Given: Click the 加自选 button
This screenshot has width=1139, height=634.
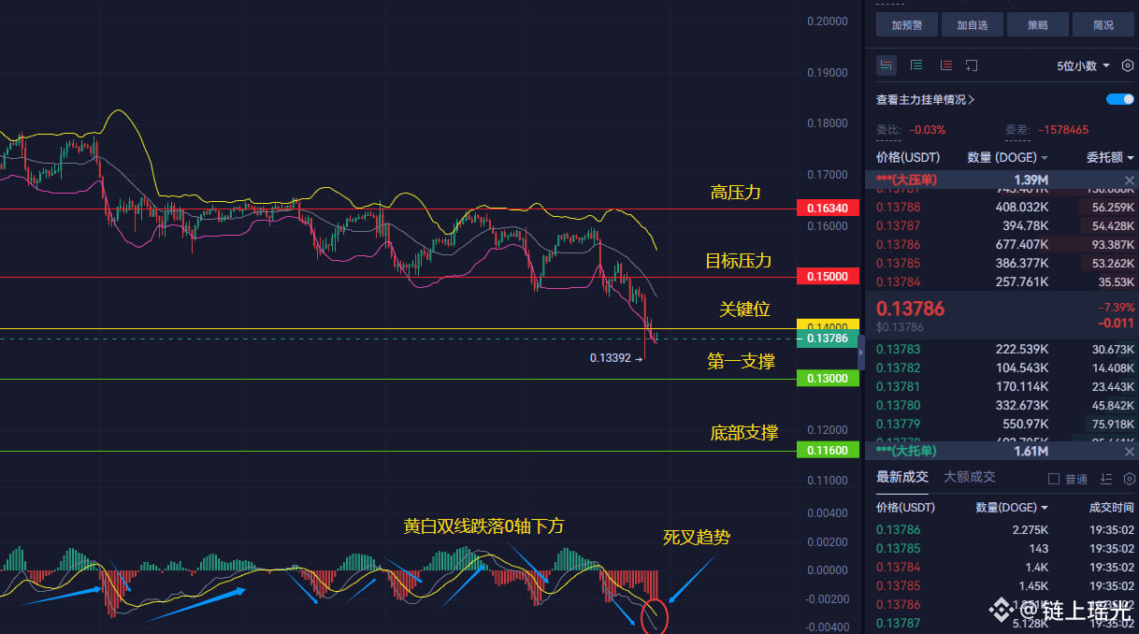Looking at the screenshot, I should click(x=972, y=24).
